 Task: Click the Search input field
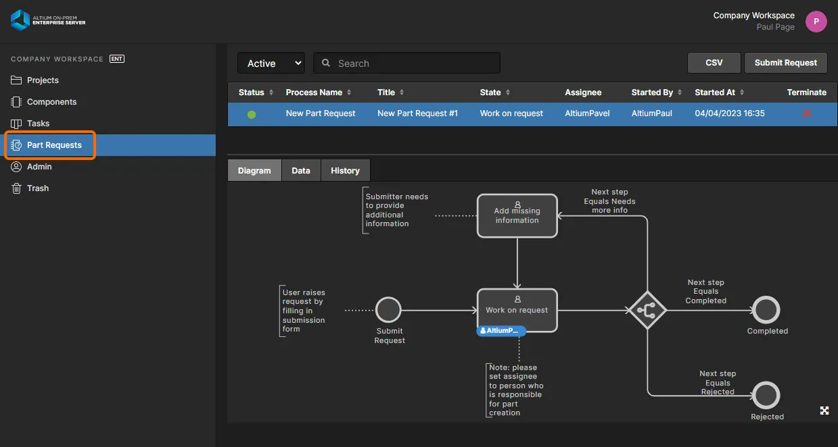coord(406,63)
